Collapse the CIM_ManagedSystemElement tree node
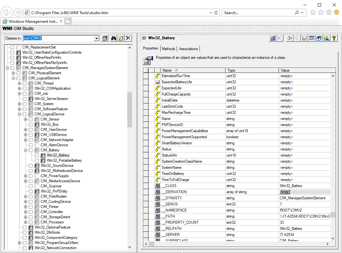Viewport: 342px width, 253px height. click(7, 68)
